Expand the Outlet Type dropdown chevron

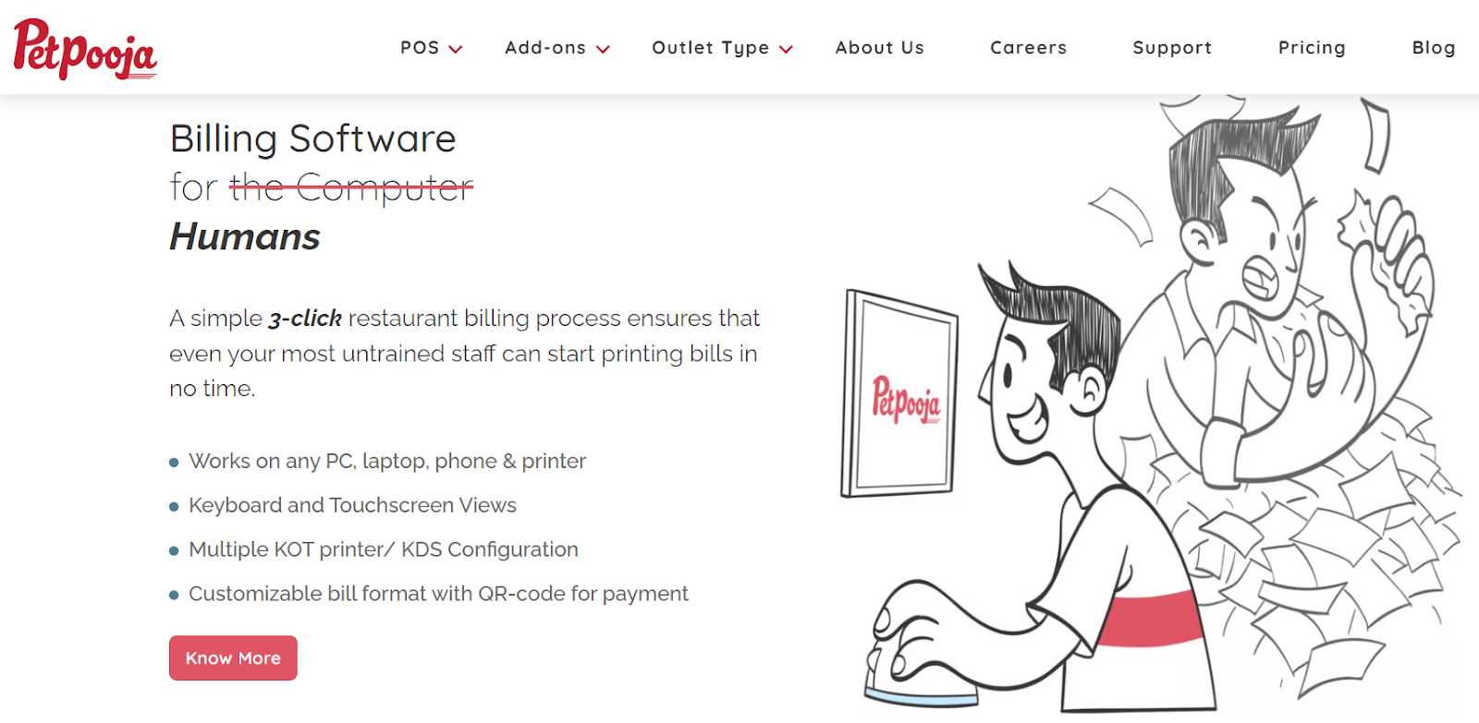(x=786, y=50)
